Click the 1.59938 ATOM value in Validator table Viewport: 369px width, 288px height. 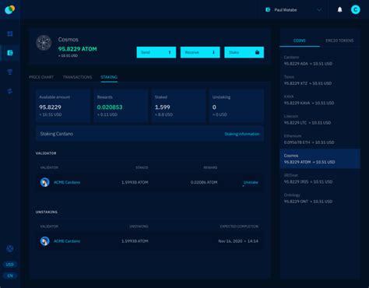(135, 182)
